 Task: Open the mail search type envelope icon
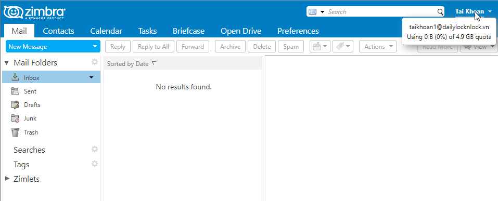[313, 12]
